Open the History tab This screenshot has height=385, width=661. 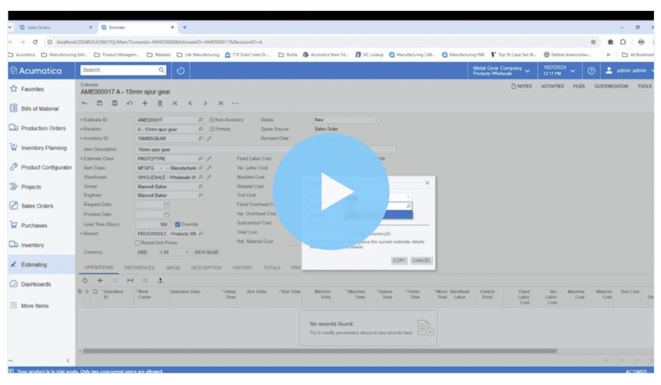point(242,268)
